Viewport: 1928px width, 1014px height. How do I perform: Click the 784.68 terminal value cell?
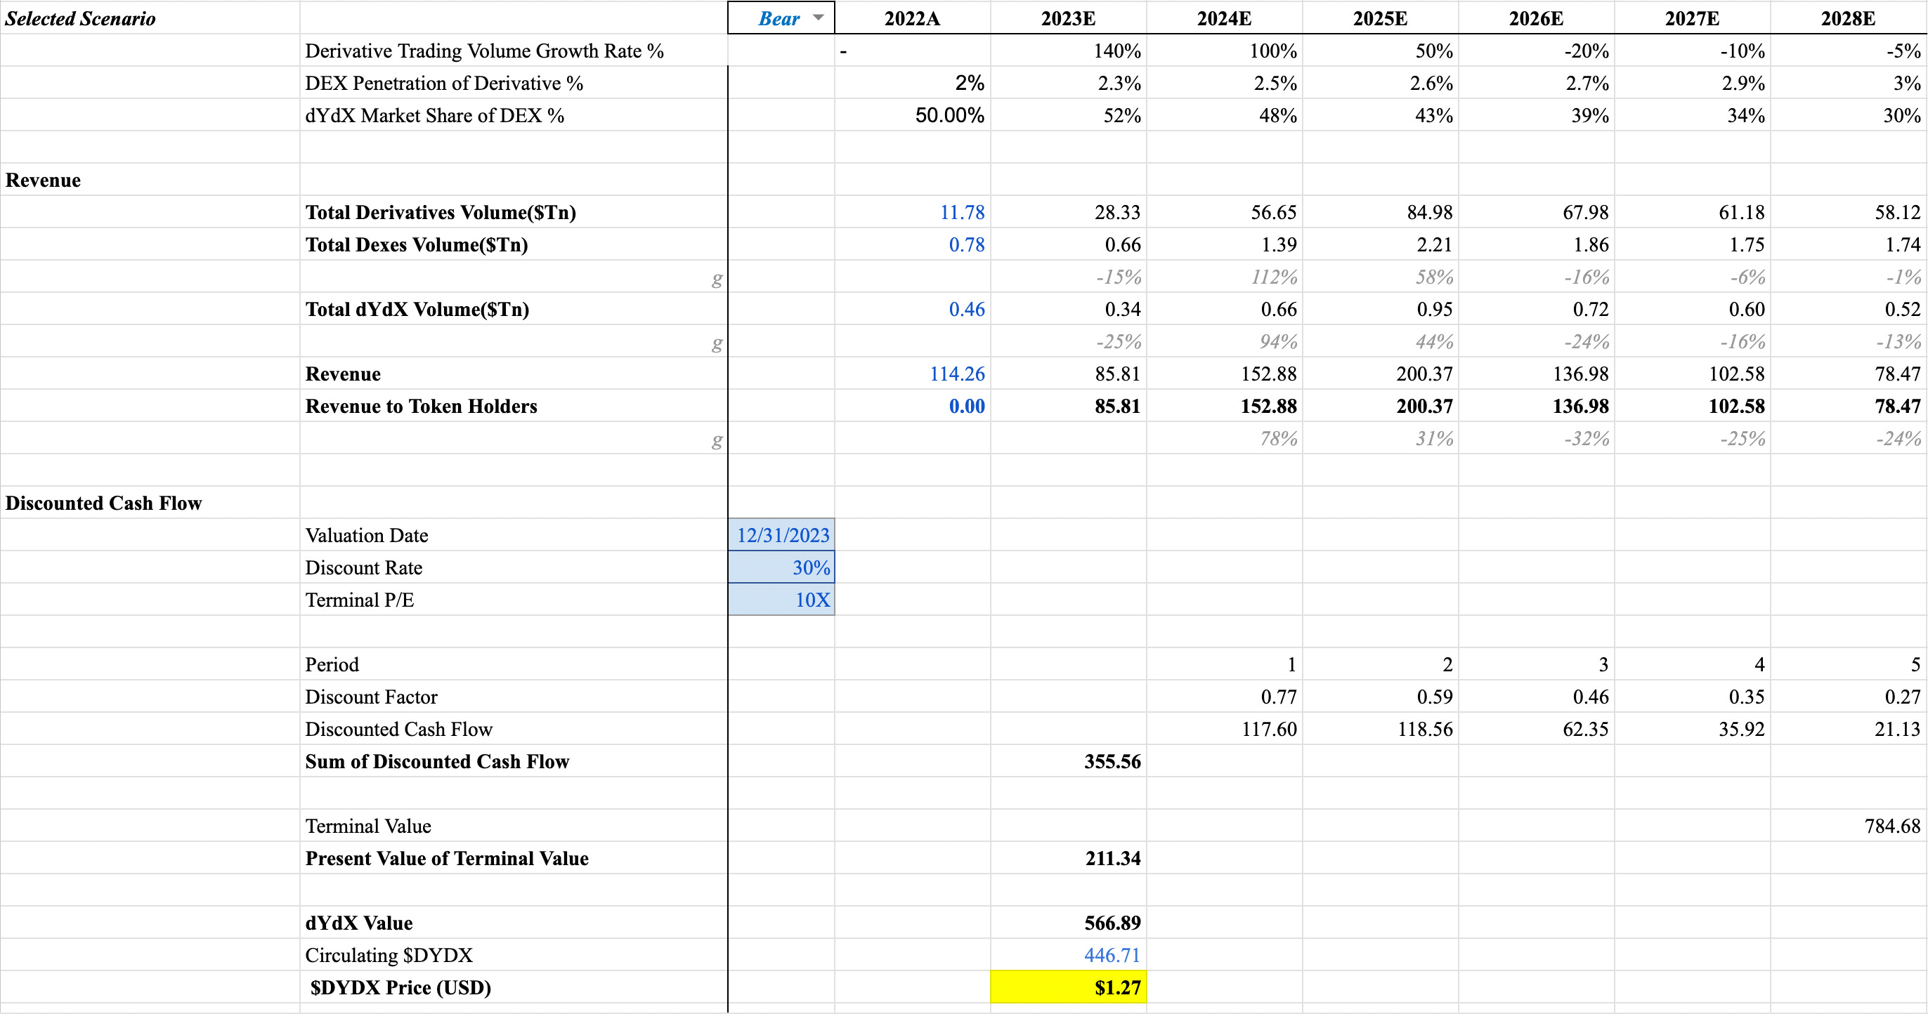(x=1848, y=827)
